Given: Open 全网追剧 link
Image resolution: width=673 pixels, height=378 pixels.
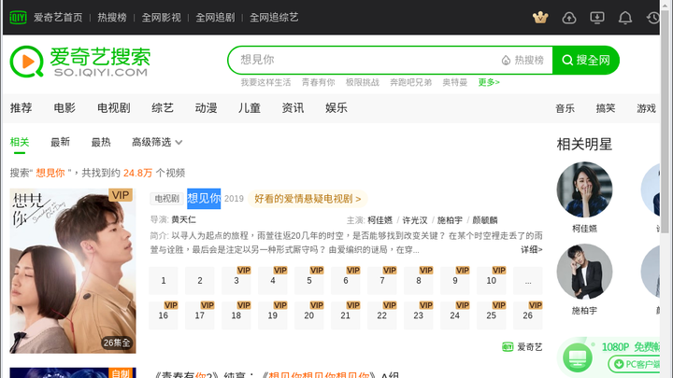Looking at the screenshot, I should pos(216,18).
